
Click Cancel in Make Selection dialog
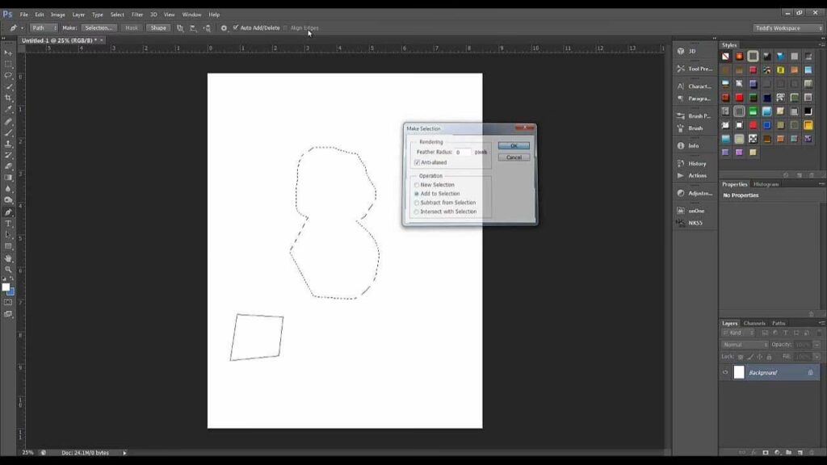(514, 157)
